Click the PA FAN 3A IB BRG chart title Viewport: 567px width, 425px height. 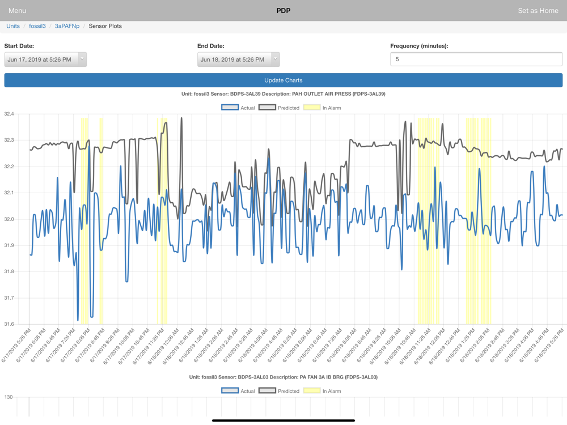tap(283, 377)
